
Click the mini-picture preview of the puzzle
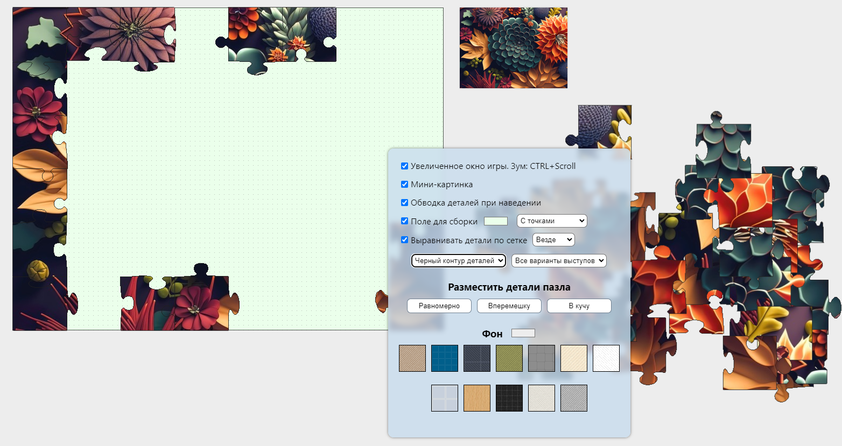514,48
